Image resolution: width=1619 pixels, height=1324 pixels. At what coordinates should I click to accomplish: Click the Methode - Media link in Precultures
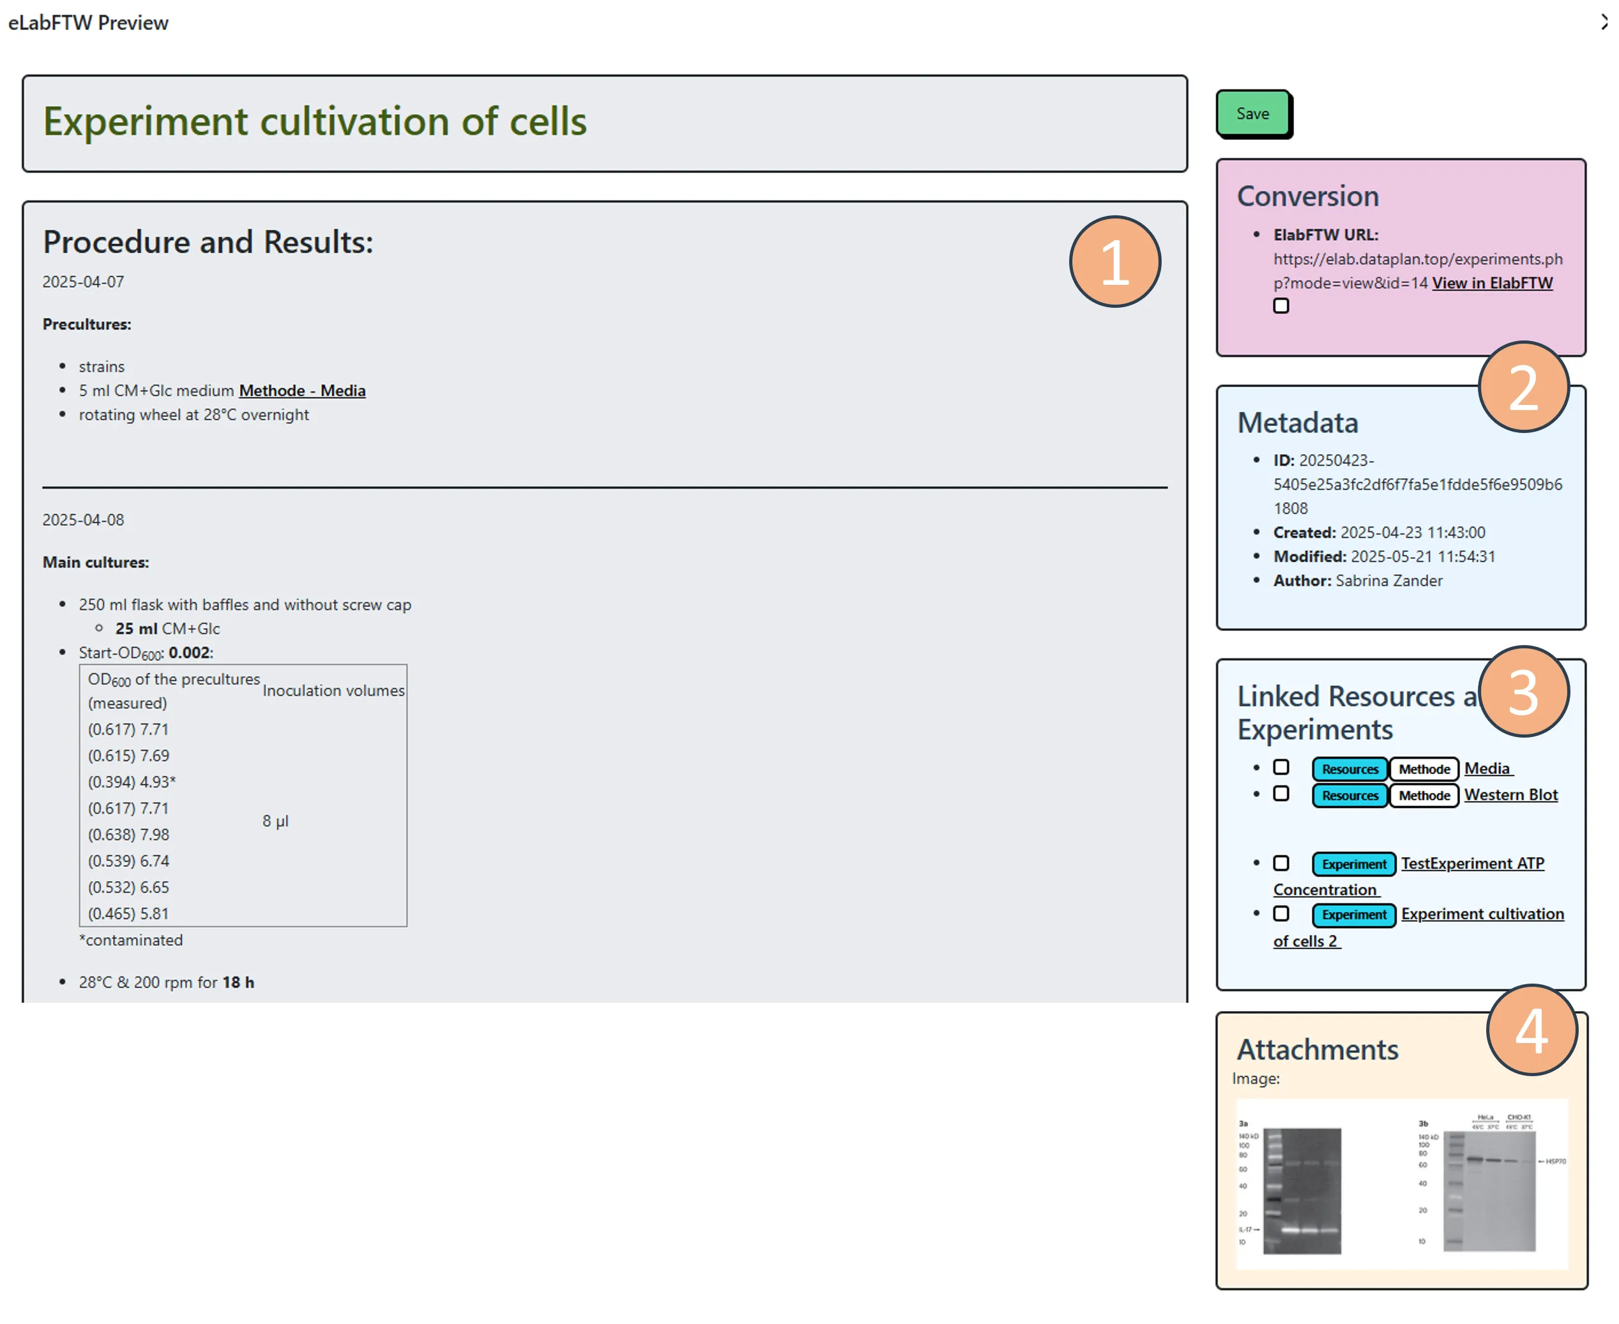(302, 390)
